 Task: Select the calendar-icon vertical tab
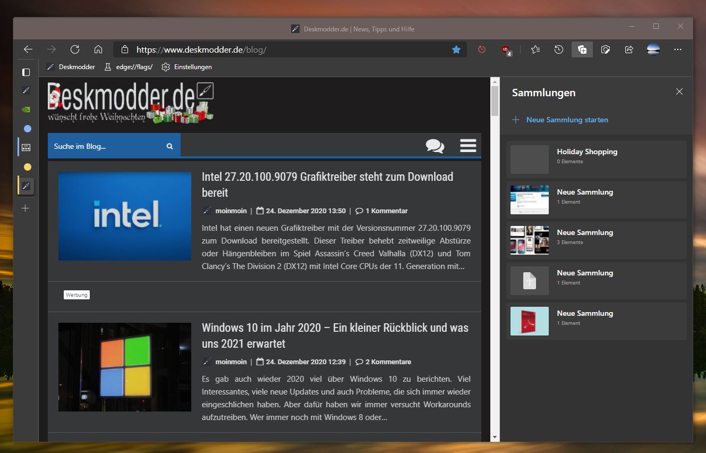coord(26,147)
